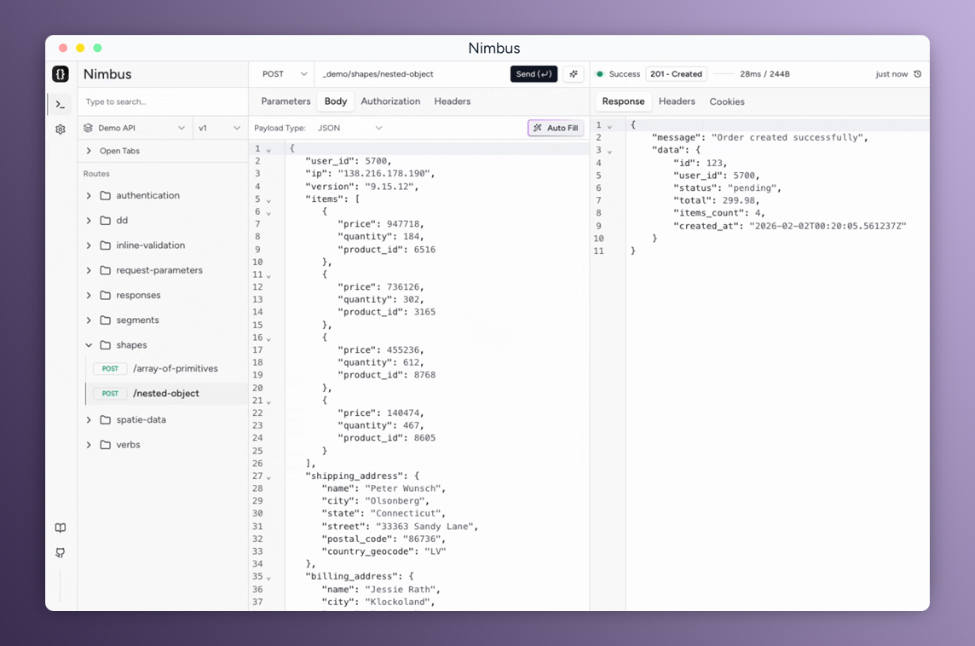This screenshot has width=975, height=646.
Task: Open the Payload Type JSON dropdown
Action: 349,128
